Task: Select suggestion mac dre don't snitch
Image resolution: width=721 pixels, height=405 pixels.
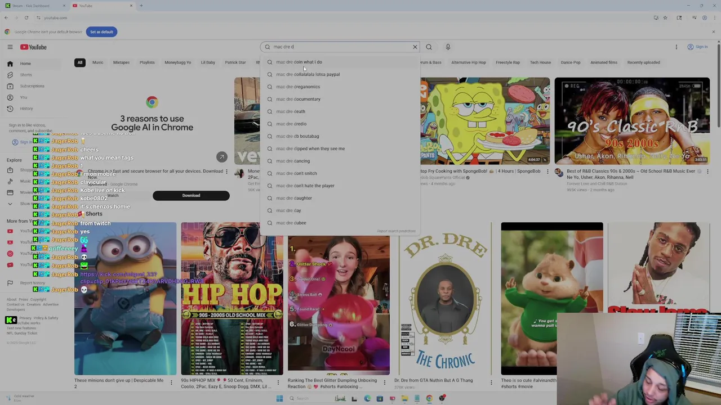Action: tap(341, 173)
